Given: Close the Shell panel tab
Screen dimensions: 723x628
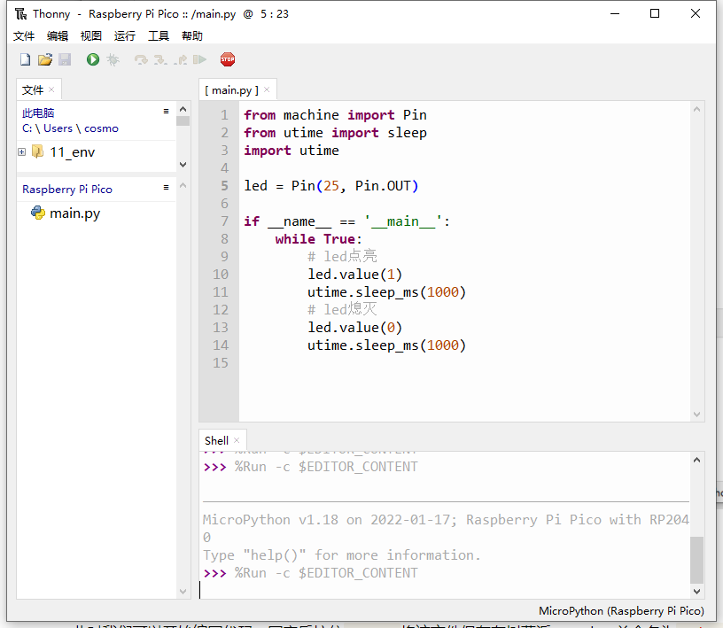Looking at the screenshot, I should coord(237,440).
